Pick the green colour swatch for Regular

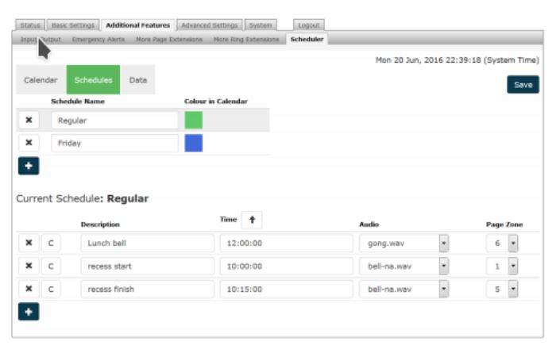(193, 120)
